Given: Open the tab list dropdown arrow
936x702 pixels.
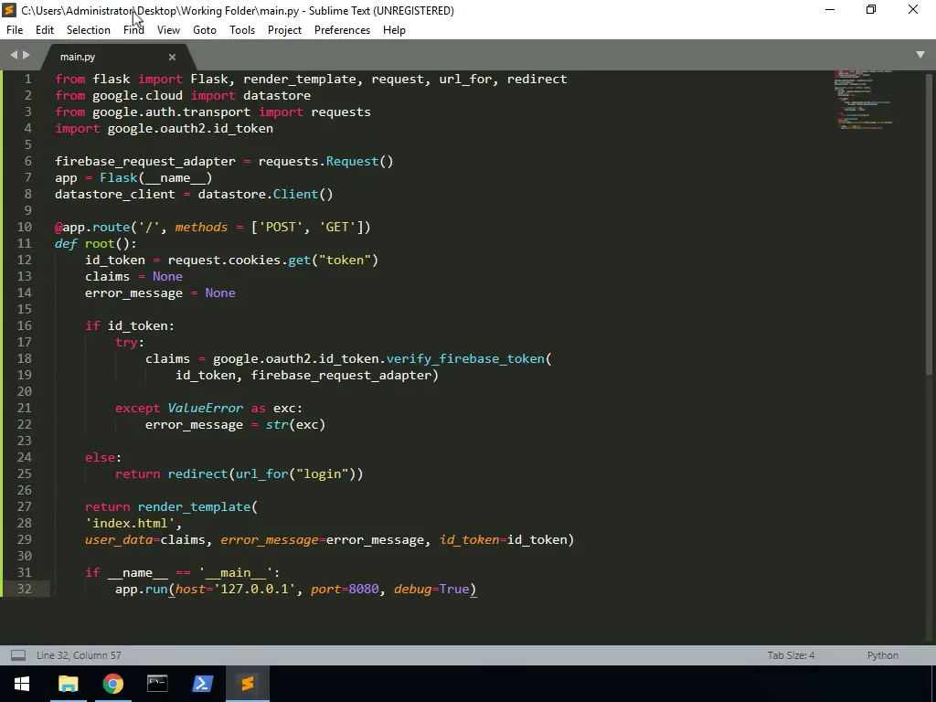Looking at the screenshot, I should [x=920, y=54].
